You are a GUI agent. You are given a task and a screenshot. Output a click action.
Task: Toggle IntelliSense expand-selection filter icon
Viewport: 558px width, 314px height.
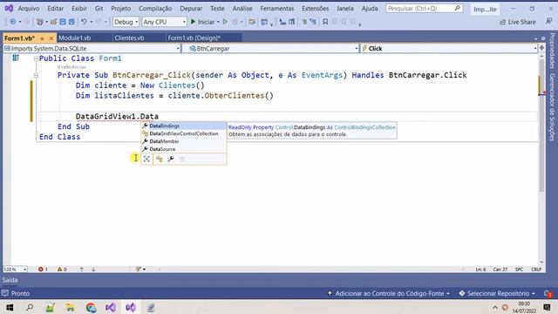pos(146,159)
